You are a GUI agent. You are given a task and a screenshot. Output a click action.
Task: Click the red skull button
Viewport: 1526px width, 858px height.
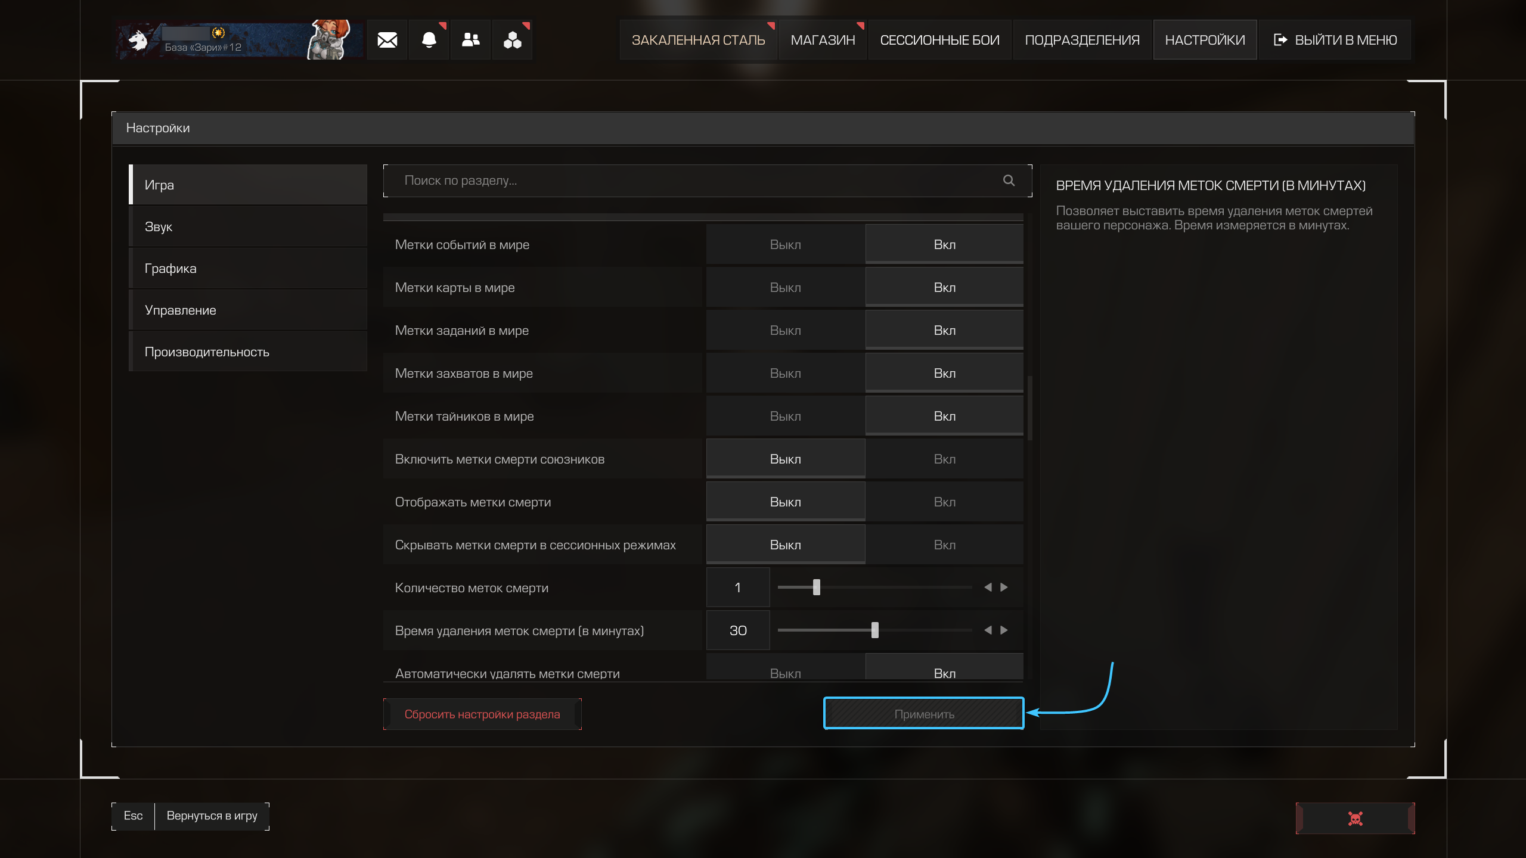[1355, 818]
